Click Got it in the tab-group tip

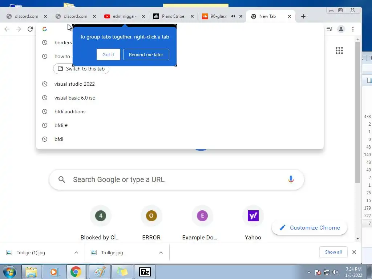108,54
